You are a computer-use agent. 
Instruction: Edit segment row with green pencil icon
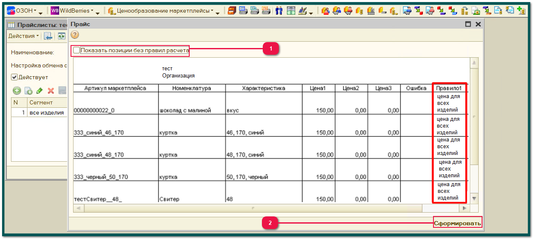coord(40,91)
